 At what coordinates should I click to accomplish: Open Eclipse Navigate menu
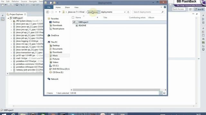click(33, 1)
